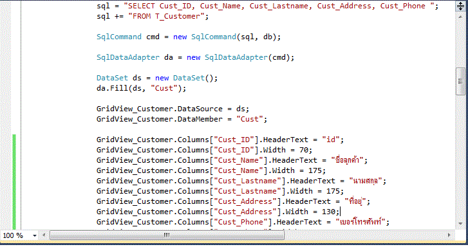The height and width of the screenshot is (247, 468).
Task: Click the vertical scrollbar down arrow
Action: [x=460, y=223]
